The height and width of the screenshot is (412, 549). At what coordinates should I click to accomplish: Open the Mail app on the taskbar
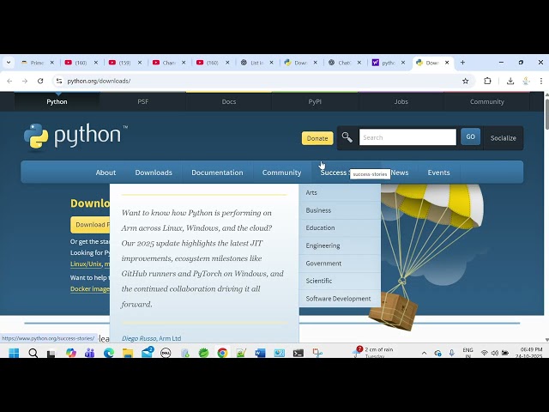click(147, 352)
